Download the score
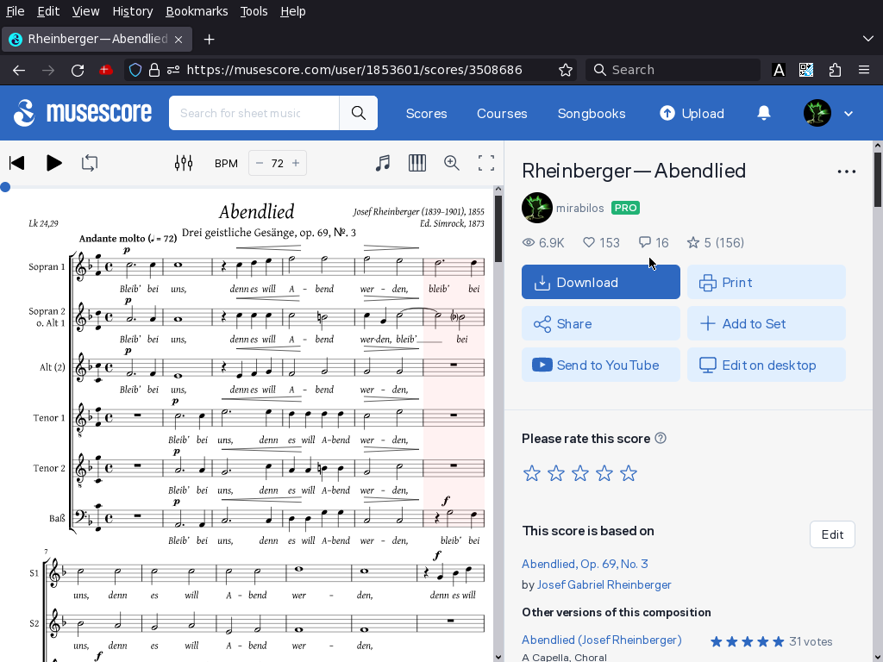The image size is (883, 662). pyautogui.click(x=601, y=282)
